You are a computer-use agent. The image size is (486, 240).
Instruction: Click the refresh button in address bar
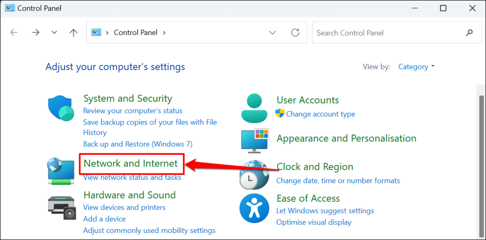pyautogui.click(x=295, y=33)
